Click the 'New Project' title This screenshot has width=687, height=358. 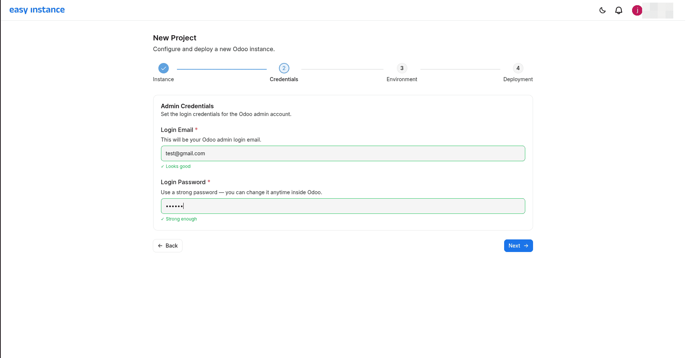pos(175,38)
